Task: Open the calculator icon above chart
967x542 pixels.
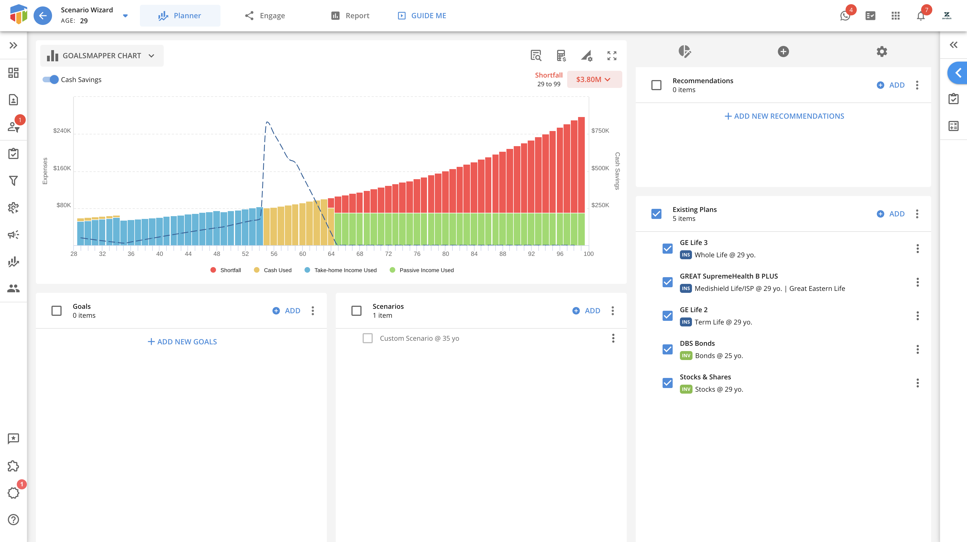Action: 561,56
